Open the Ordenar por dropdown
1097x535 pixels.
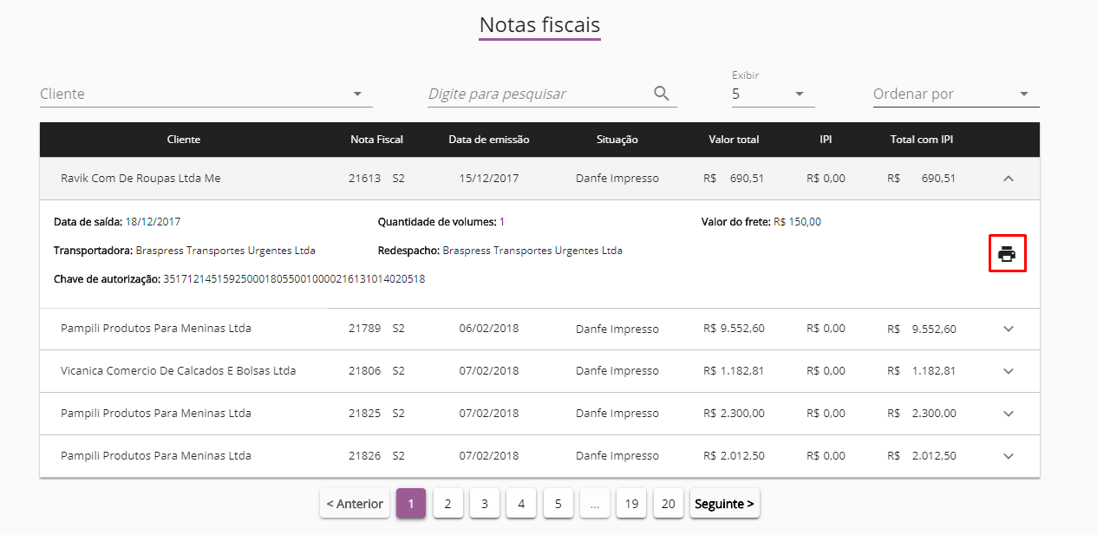1023,94
